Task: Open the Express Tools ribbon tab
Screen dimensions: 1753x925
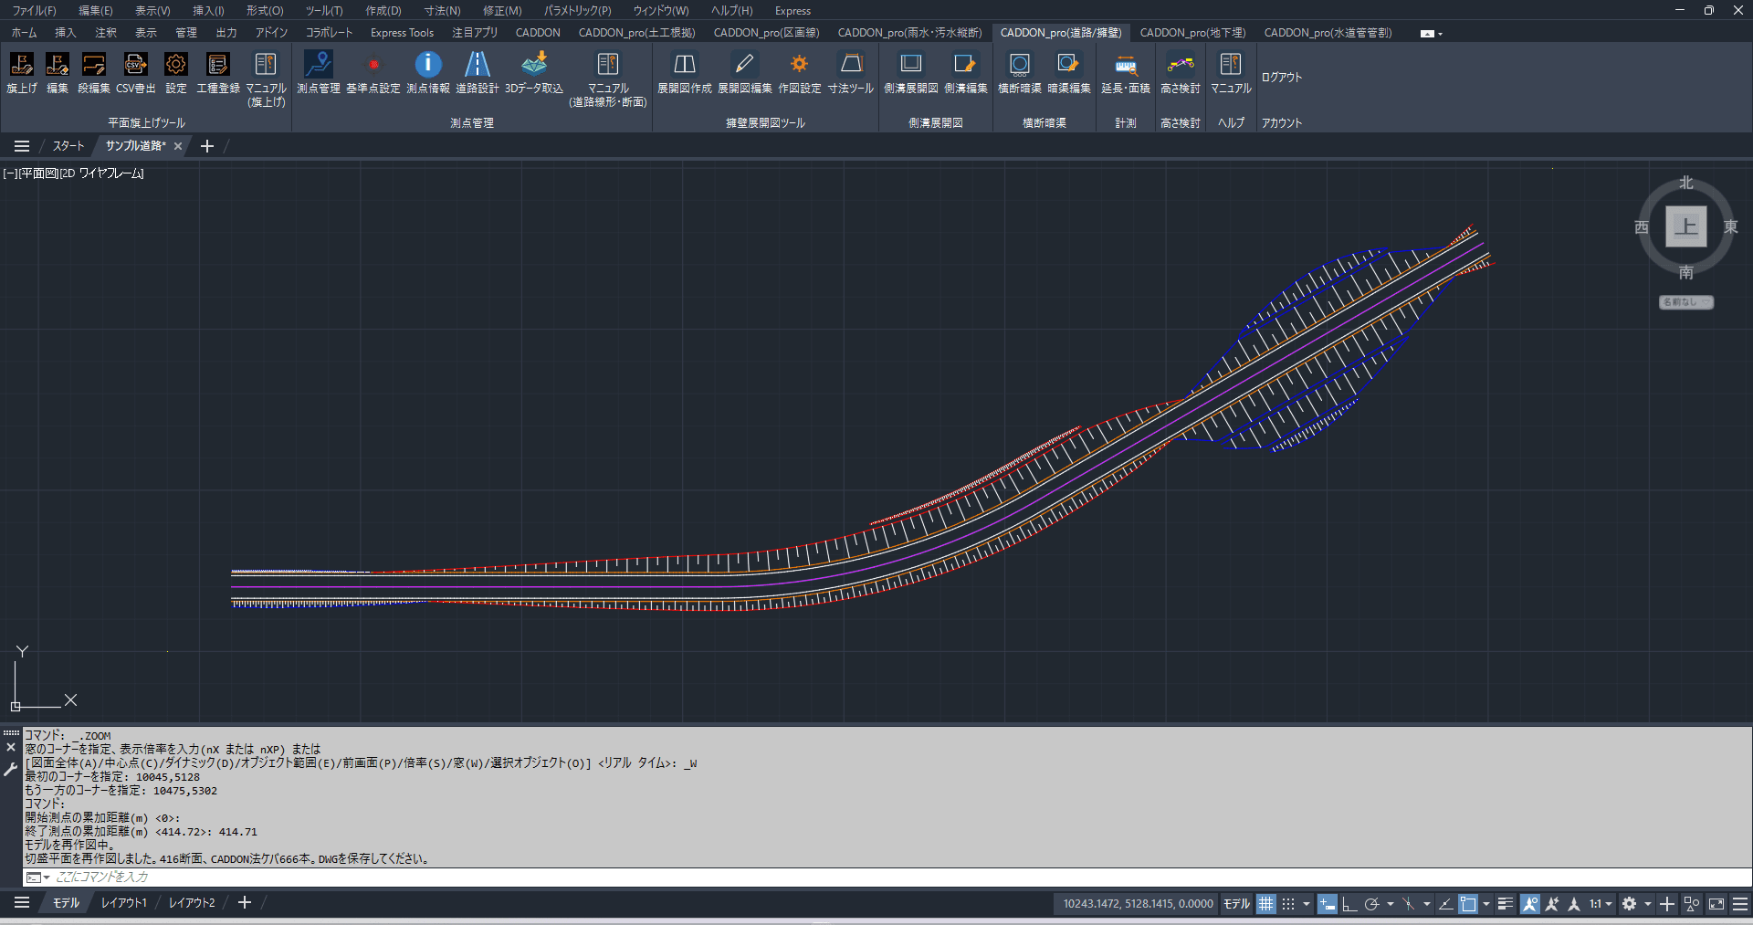Action: coord(402,33)
